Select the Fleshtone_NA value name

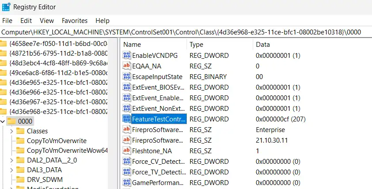coord(152,151)
